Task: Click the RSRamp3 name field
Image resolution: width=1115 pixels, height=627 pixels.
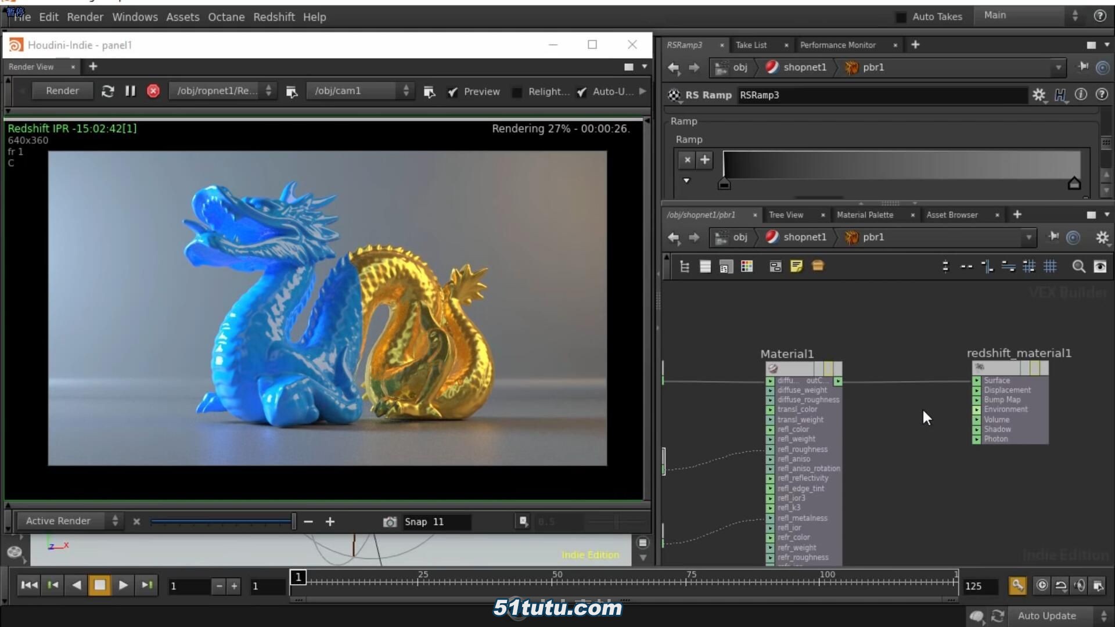Action: coord(882,95)
